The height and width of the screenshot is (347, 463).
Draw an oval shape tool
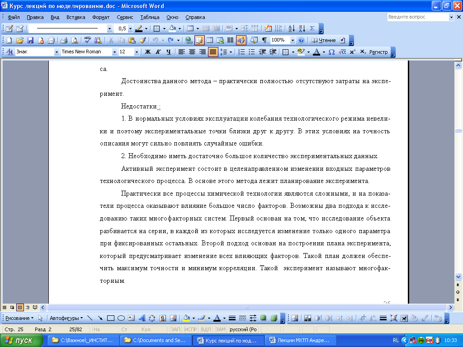[x=121, y=318]
